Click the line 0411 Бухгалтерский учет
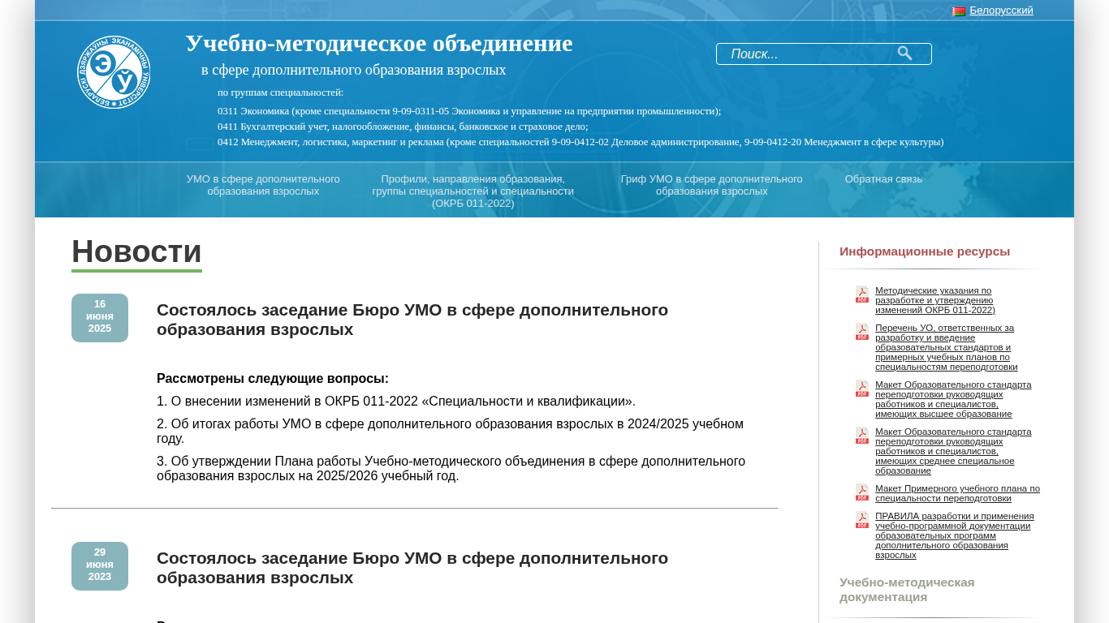This screenshot has height=623, width=1109. point(403,127)
